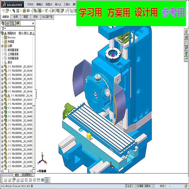Open the dropdown arrow beside Reference Geometry
The width and height of the screenshot is (189, 189).
(x=49, y=11)
